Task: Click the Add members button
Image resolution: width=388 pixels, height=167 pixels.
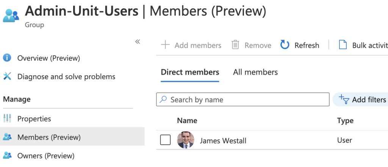Action: click(191, 45)
